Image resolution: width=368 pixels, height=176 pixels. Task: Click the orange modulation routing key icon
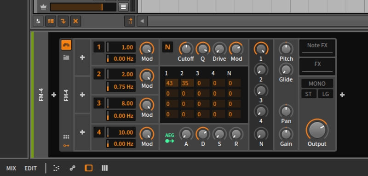tap(66, 146)
